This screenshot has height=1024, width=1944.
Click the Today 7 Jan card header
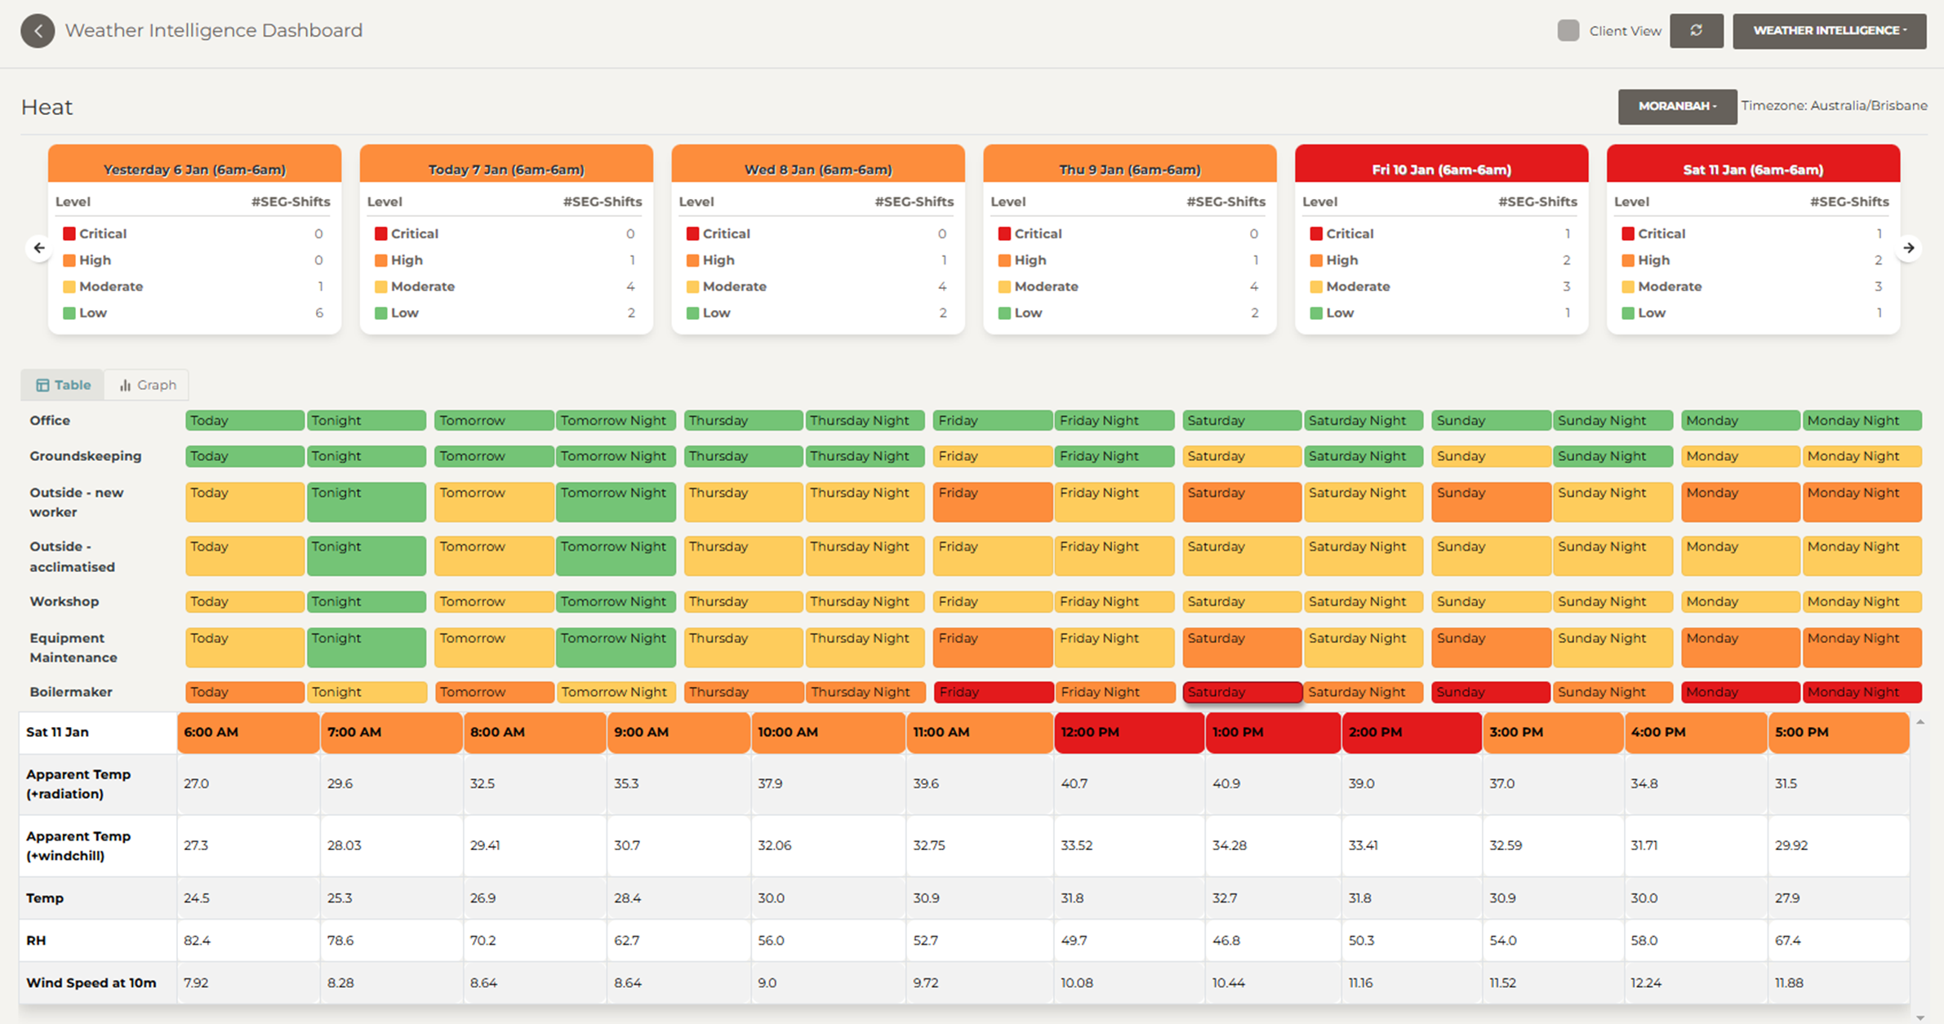click(x=506, y=169)
